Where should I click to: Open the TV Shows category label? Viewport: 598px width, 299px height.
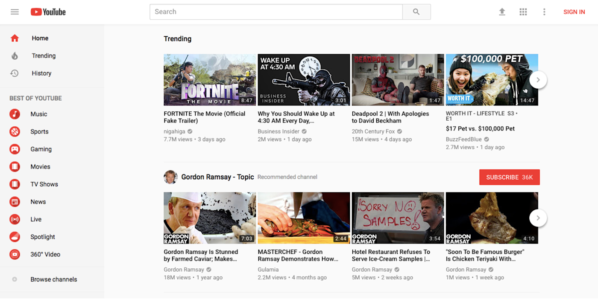(44, 184)
